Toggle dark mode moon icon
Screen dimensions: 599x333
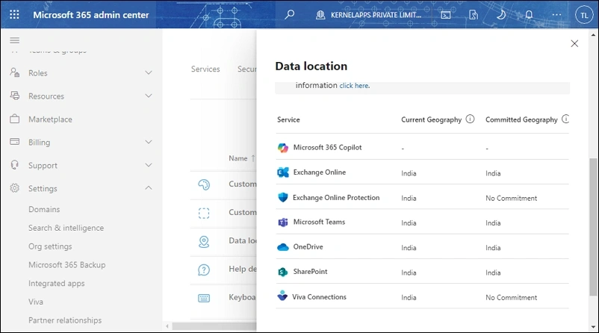(x=501, y=14)
